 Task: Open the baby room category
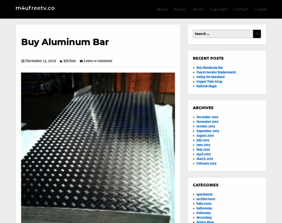(x=204, y=204)
